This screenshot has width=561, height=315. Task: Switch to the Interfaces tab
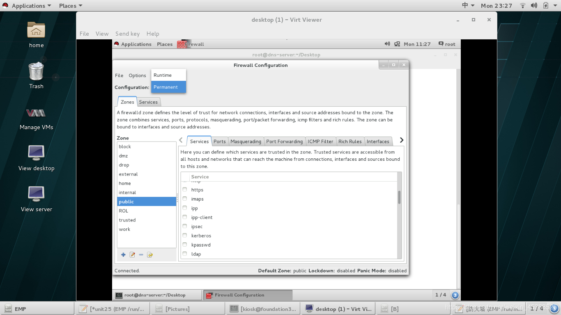pyautogui.click(x=378, y=142)
